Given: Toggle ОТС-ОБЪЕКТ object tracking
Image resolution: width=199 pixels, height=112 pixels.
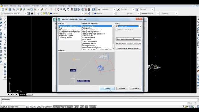Looking at the screenshot, I should coord(68,107).
